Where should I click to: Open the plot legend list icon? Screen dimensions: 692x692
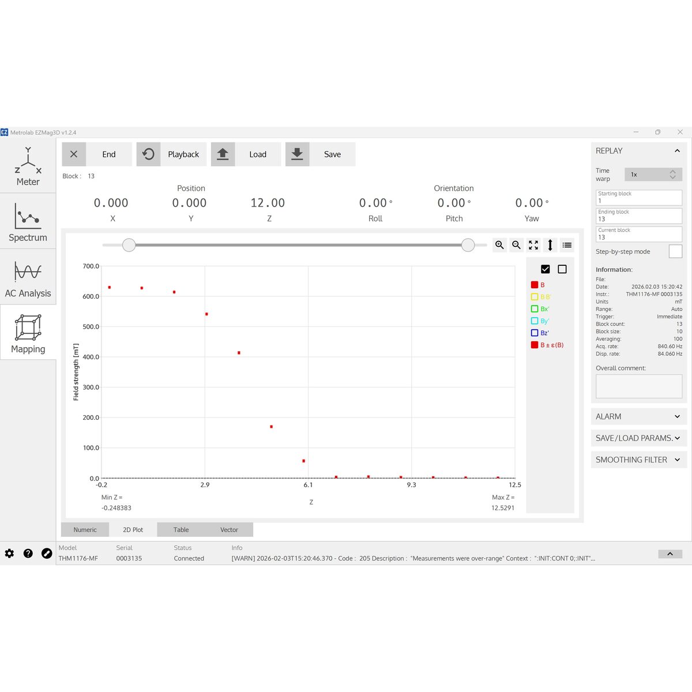[x=567, y=245]
